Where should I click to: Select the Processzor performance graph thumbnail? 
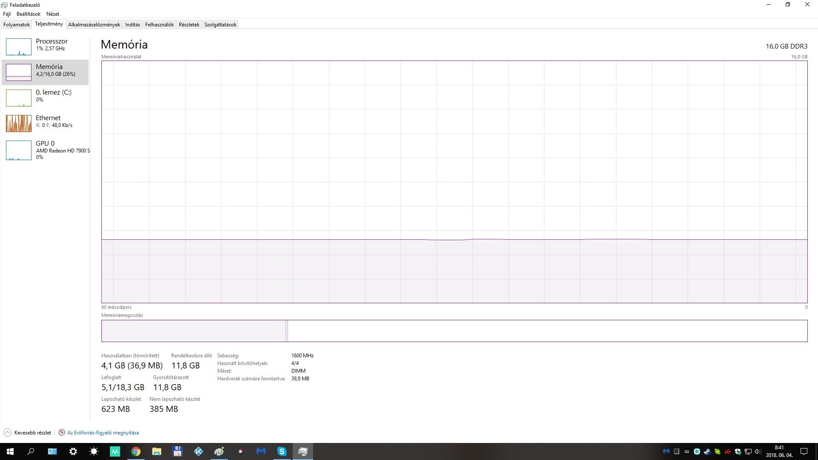pos(19,47)
